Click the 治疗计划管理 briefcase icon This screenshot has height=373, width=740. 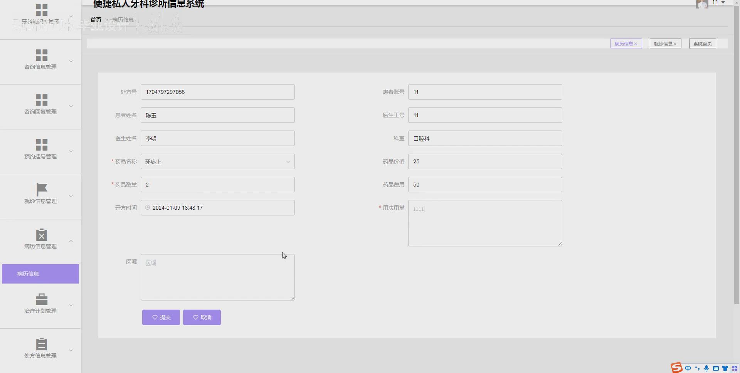click(42, 299)
